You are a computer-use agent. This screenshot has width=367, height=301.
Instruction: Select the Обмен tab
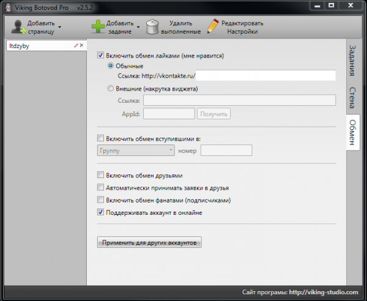[x=352, y=133]
